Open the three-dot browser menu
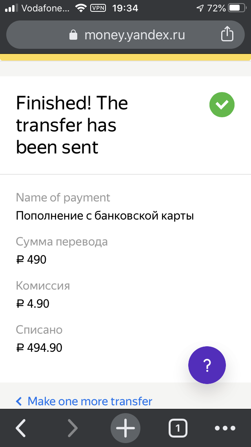 pyautogui.click(x=225, y=428)
